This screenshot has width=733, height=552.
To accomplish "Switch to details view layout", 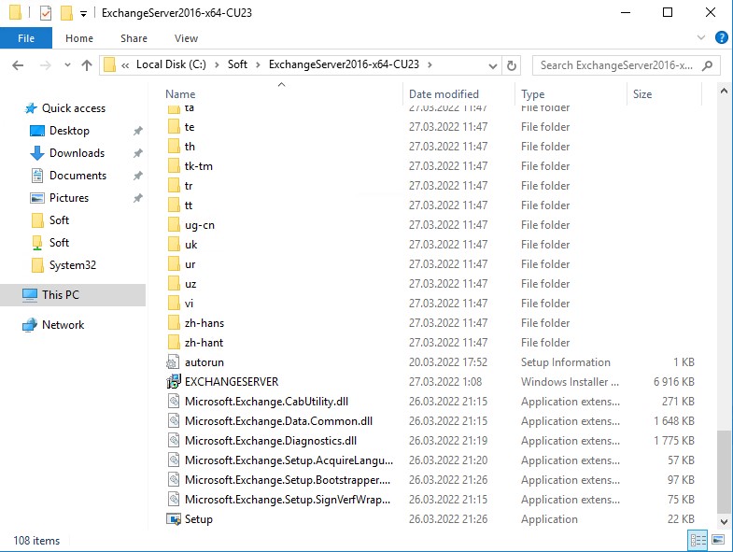I will pos(698,540).
